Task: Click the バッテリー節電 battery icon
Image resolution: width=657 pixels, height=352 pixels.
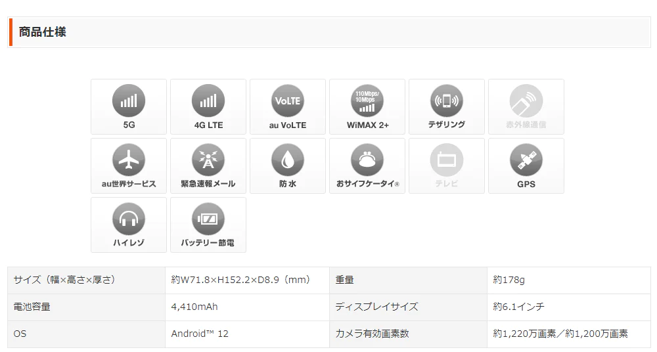Action: click(208, 219)
